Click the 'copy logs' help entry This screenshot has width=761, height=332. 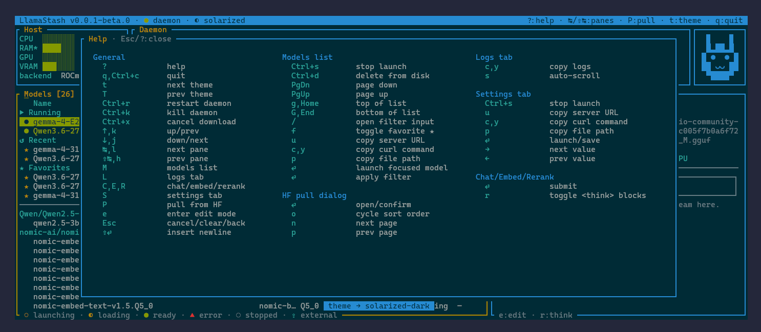coord(570,67)
